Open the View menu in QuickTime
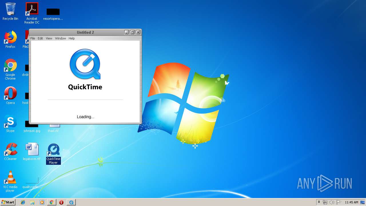Viewport: 366px width, 206px height. [x=49, y=38]
